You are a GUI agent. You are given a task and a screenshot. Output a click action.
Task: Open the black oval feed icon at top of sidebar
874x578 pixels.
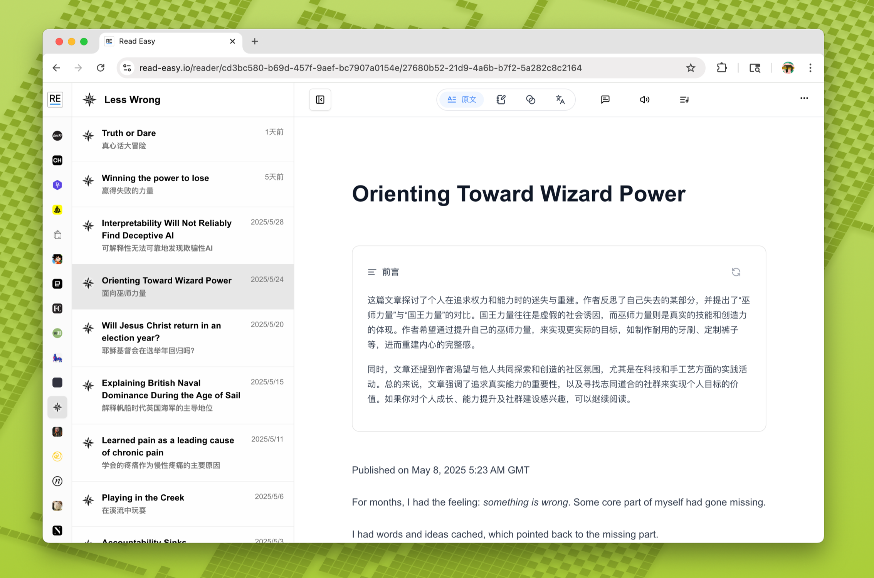57,136
